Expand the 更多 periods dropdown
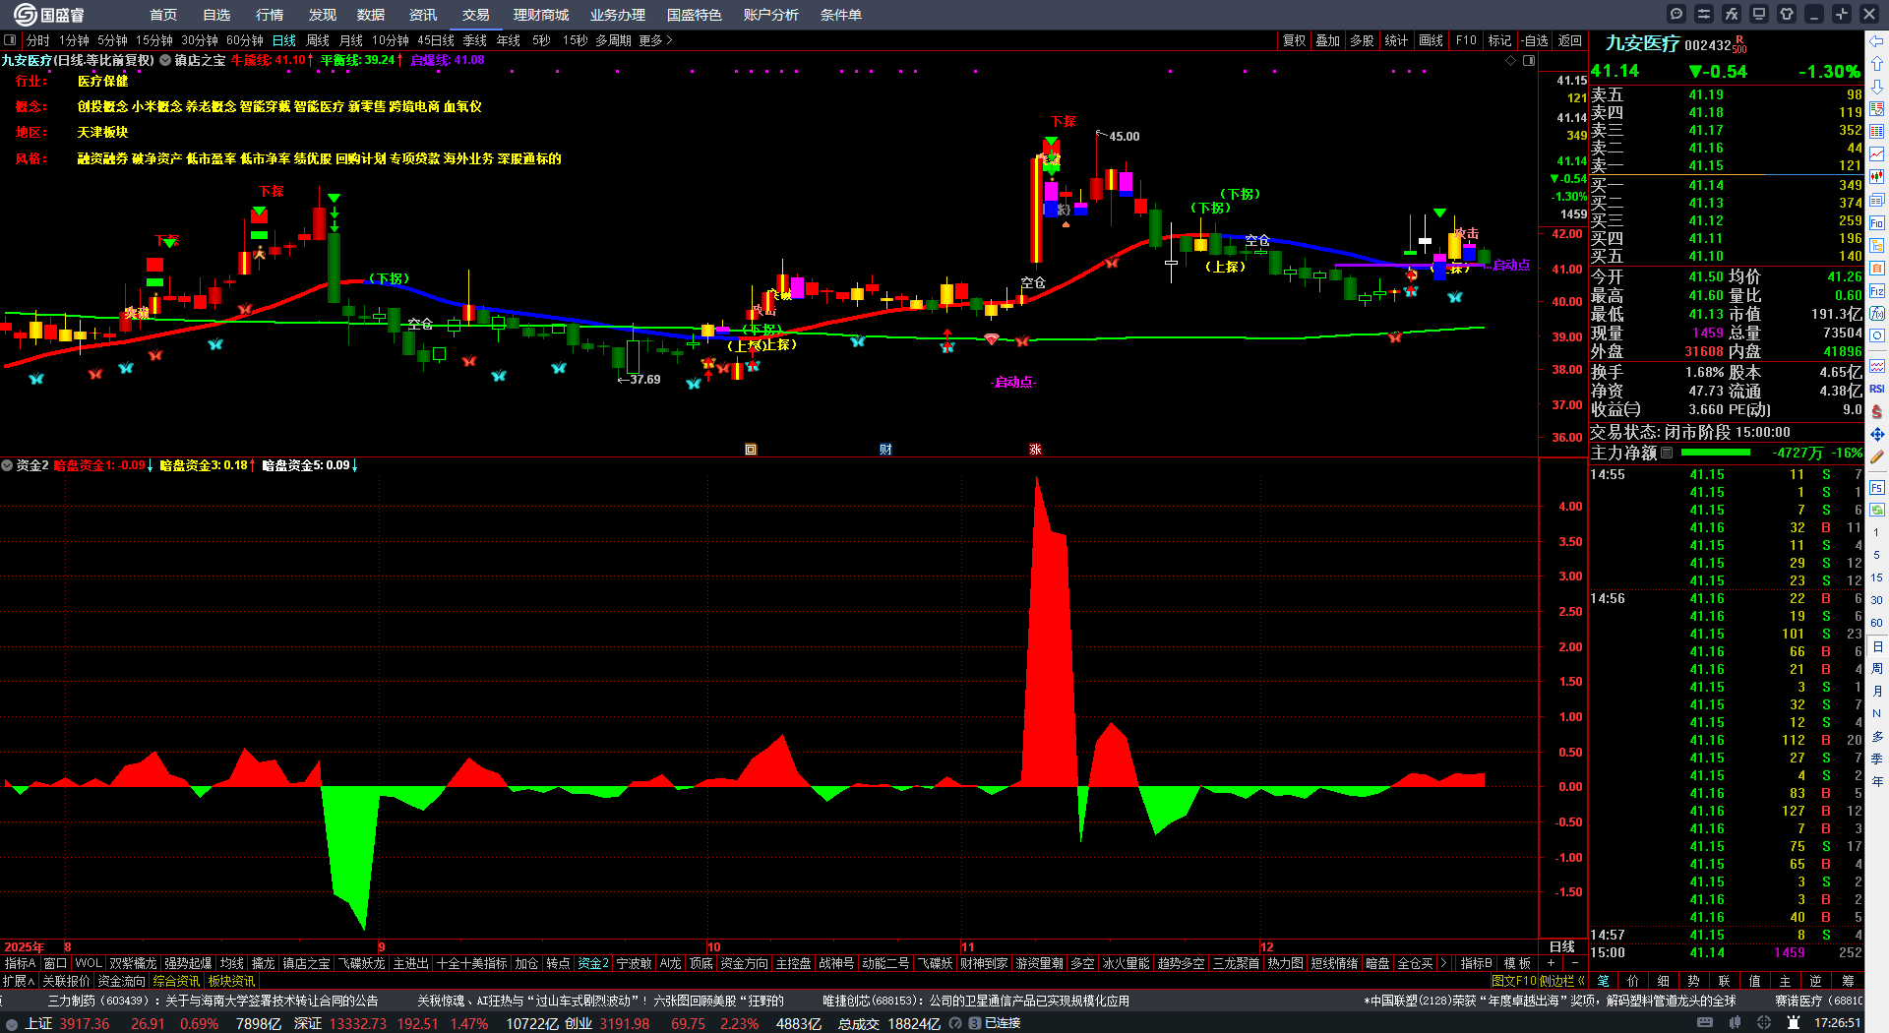Screen dimensions: 1889x1033 tap(655, 40)
